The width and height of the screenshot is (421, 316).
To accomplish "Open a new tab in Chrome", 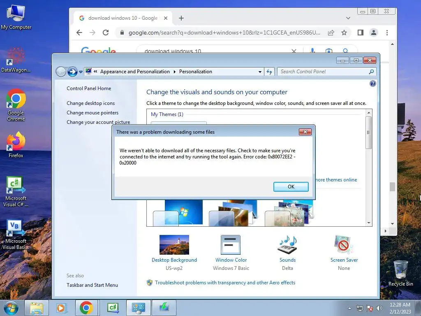I will (x=181, y=18).
